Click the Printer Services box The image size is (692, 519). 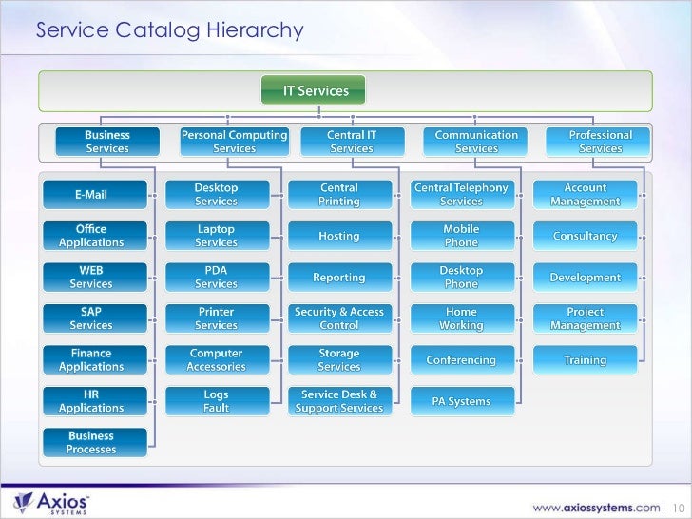pos(218,318)
